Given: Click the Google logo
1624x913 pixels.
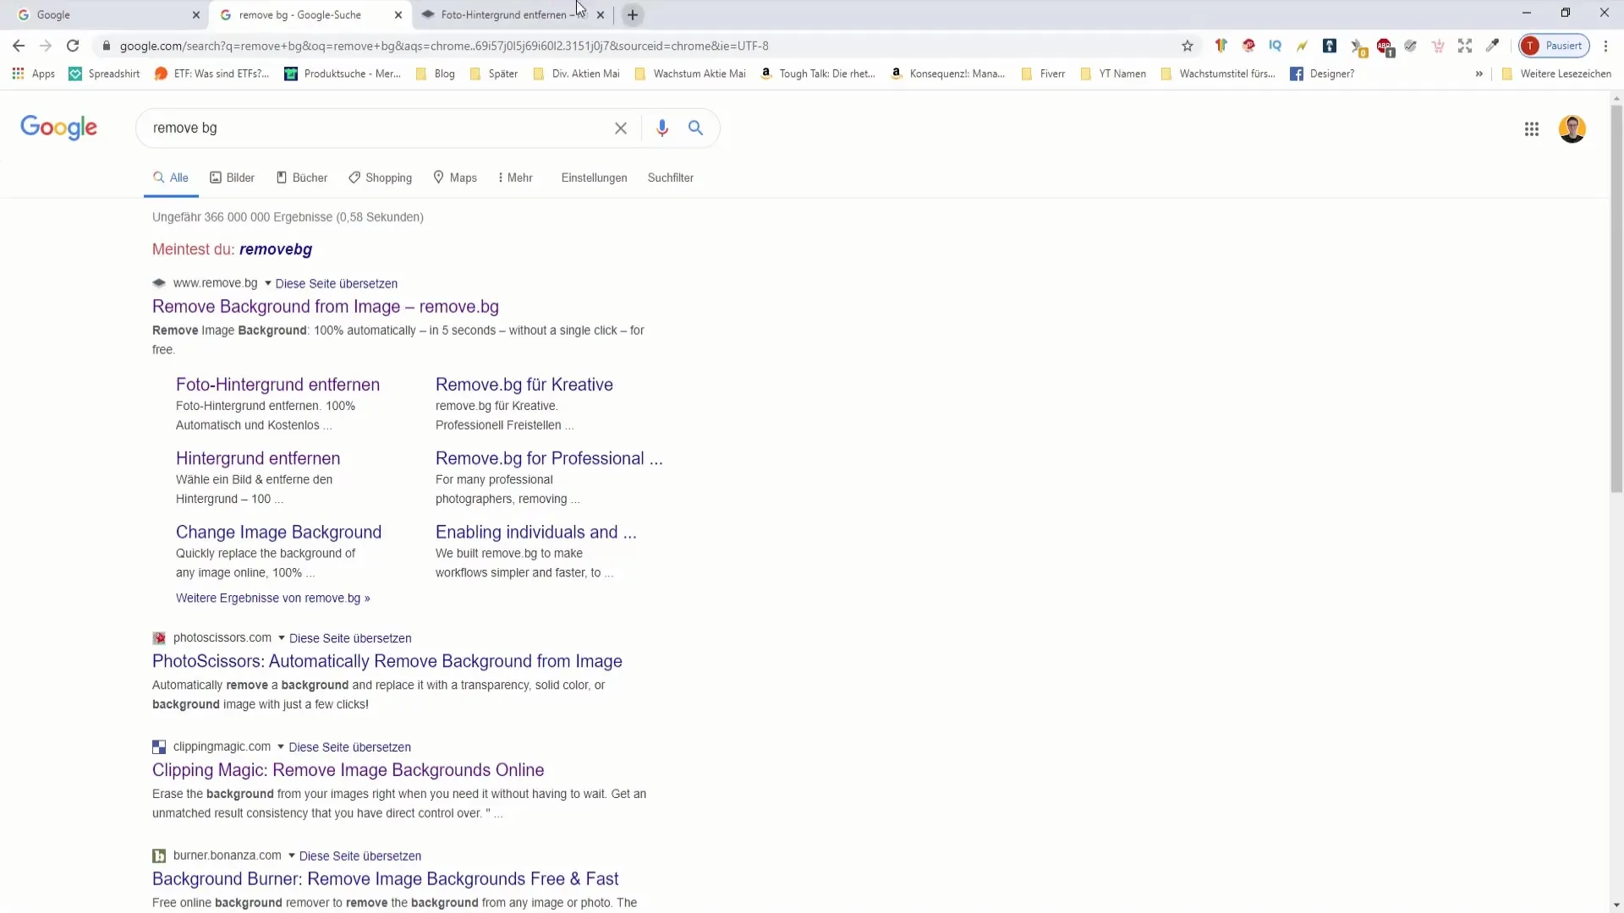Looking at the screenshot, I should (58, 128).
